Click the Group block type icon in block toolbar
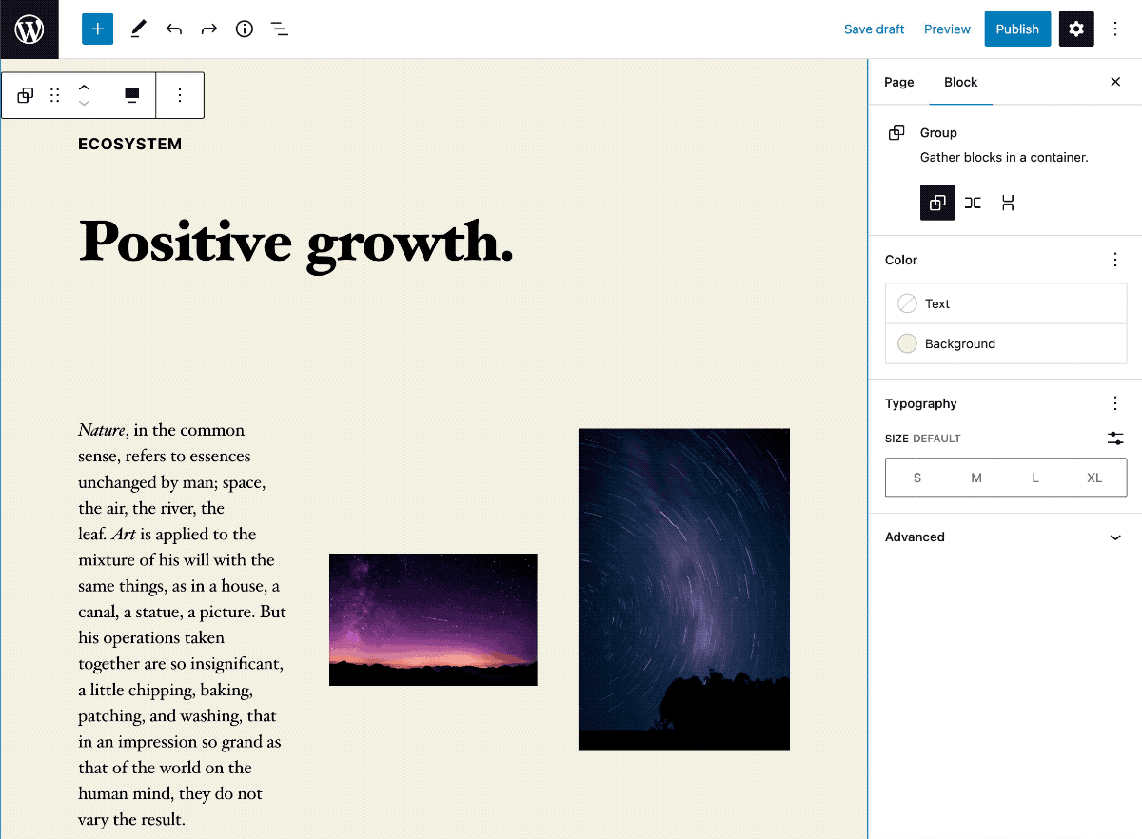The width and height of the screenshot is (1142, 839). (26, 95)
